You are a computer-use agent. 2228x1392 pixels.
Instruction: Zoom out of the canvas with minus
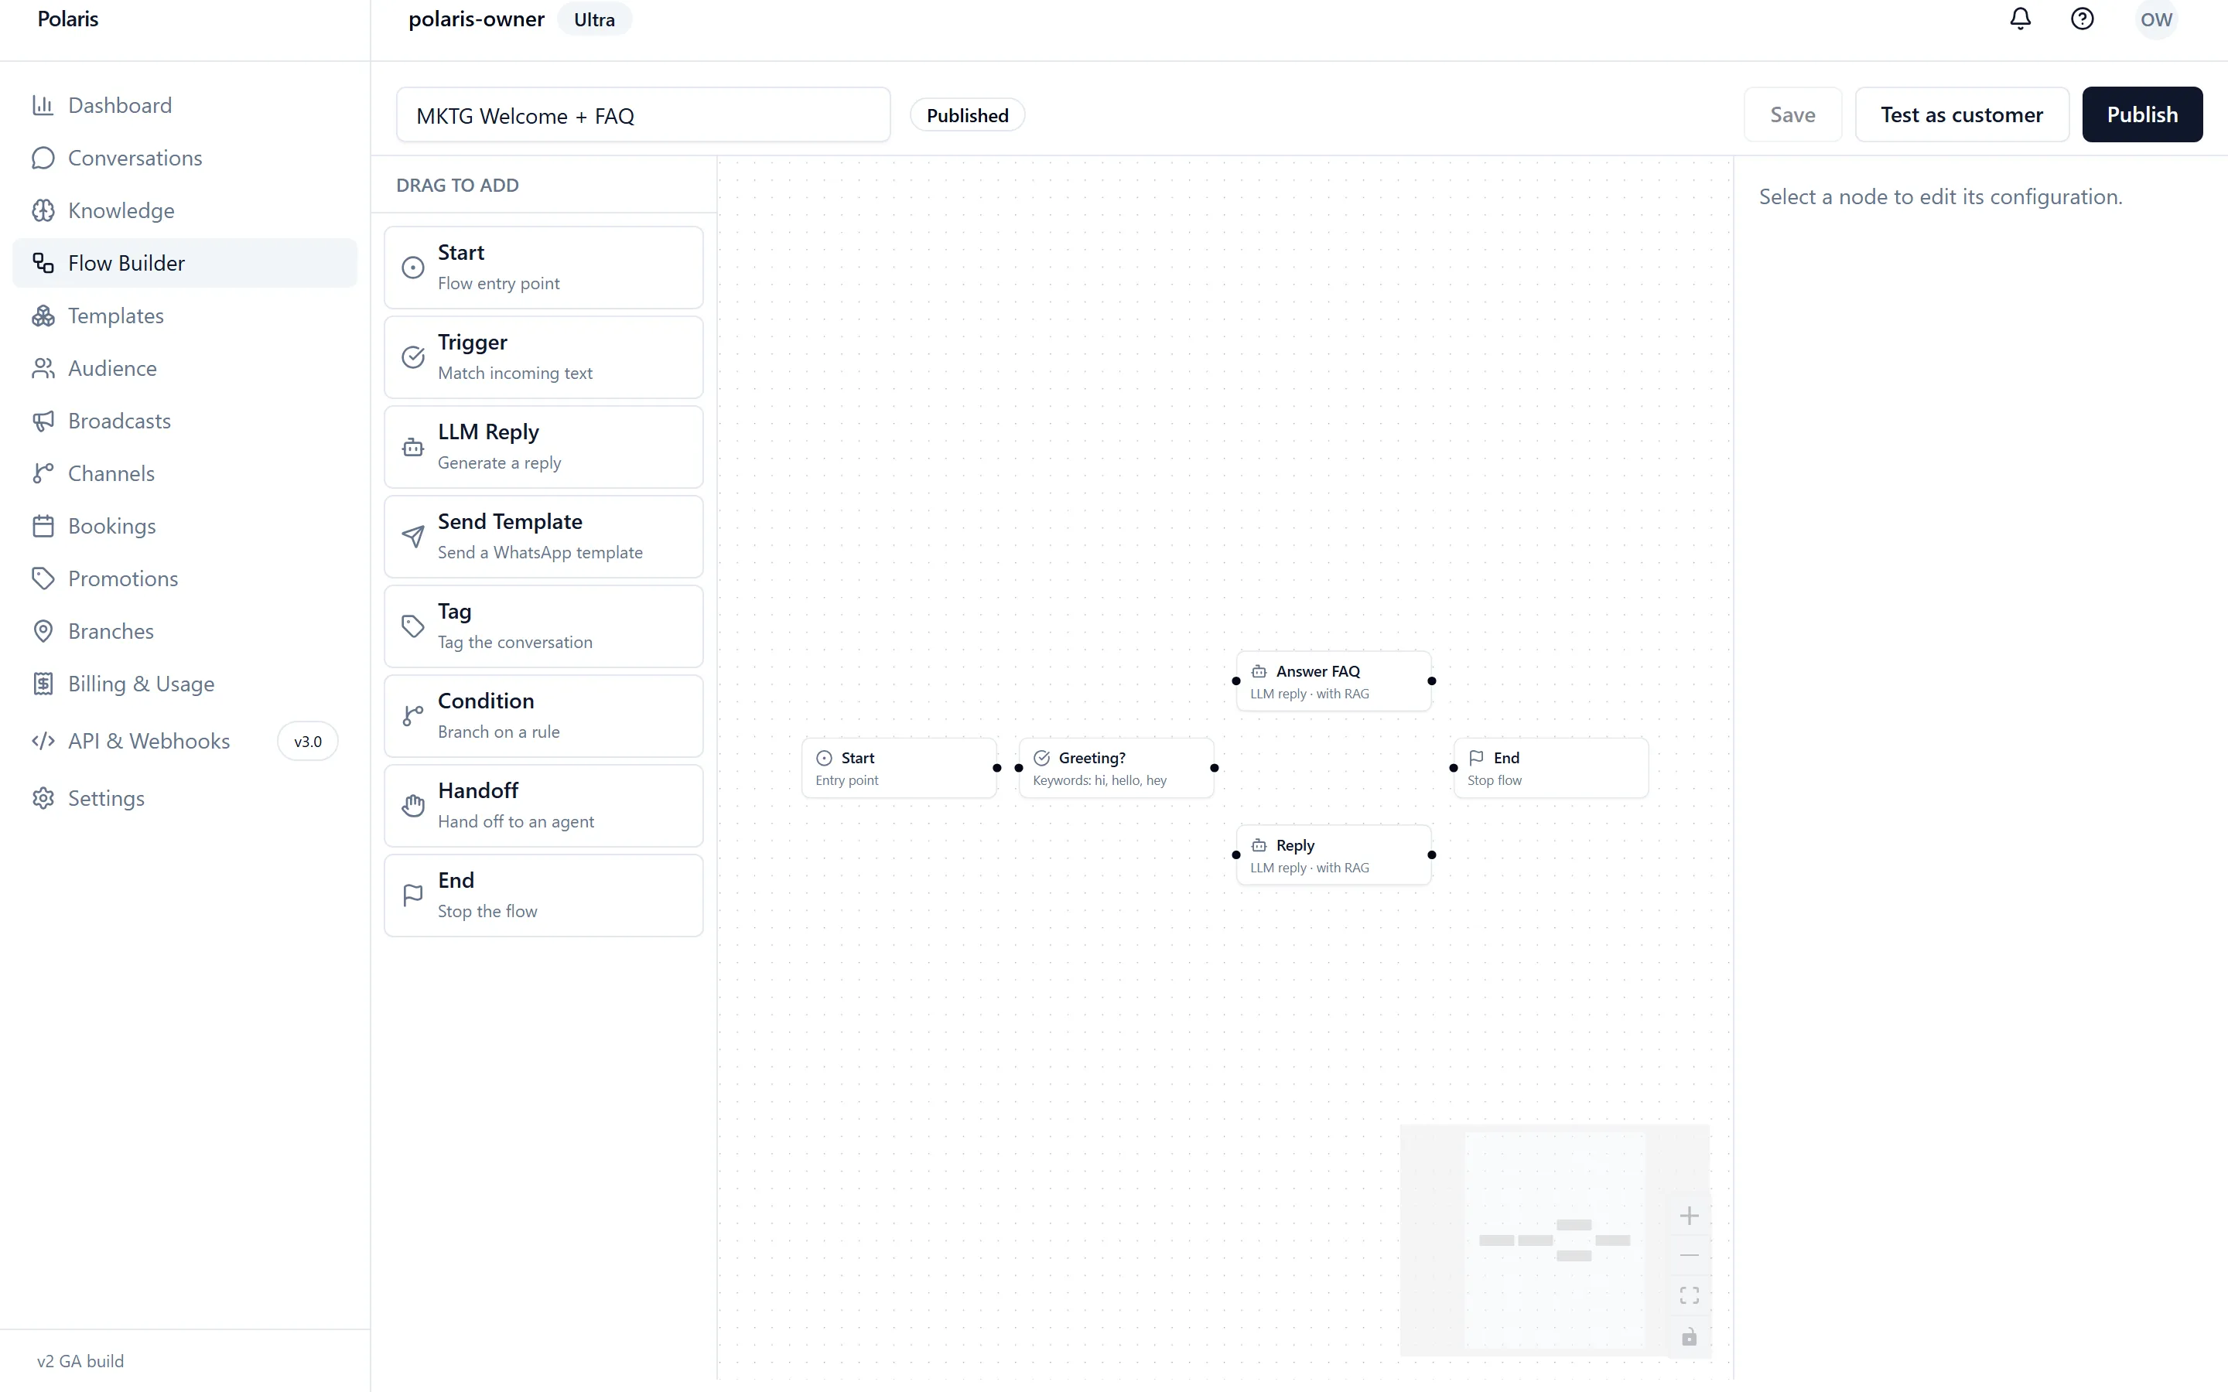click(x=1690, y=1256)
